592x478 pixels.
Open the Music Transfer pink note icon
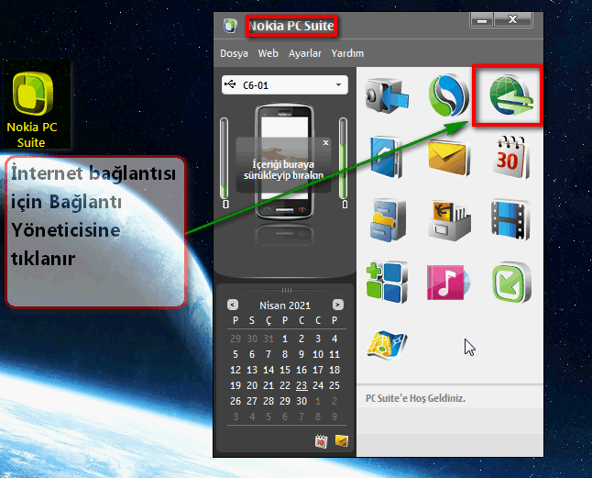[448, 283]
